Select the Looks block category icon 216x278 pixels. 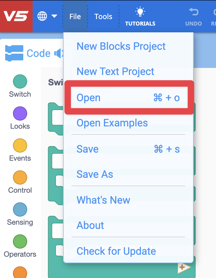pos(20,113)
